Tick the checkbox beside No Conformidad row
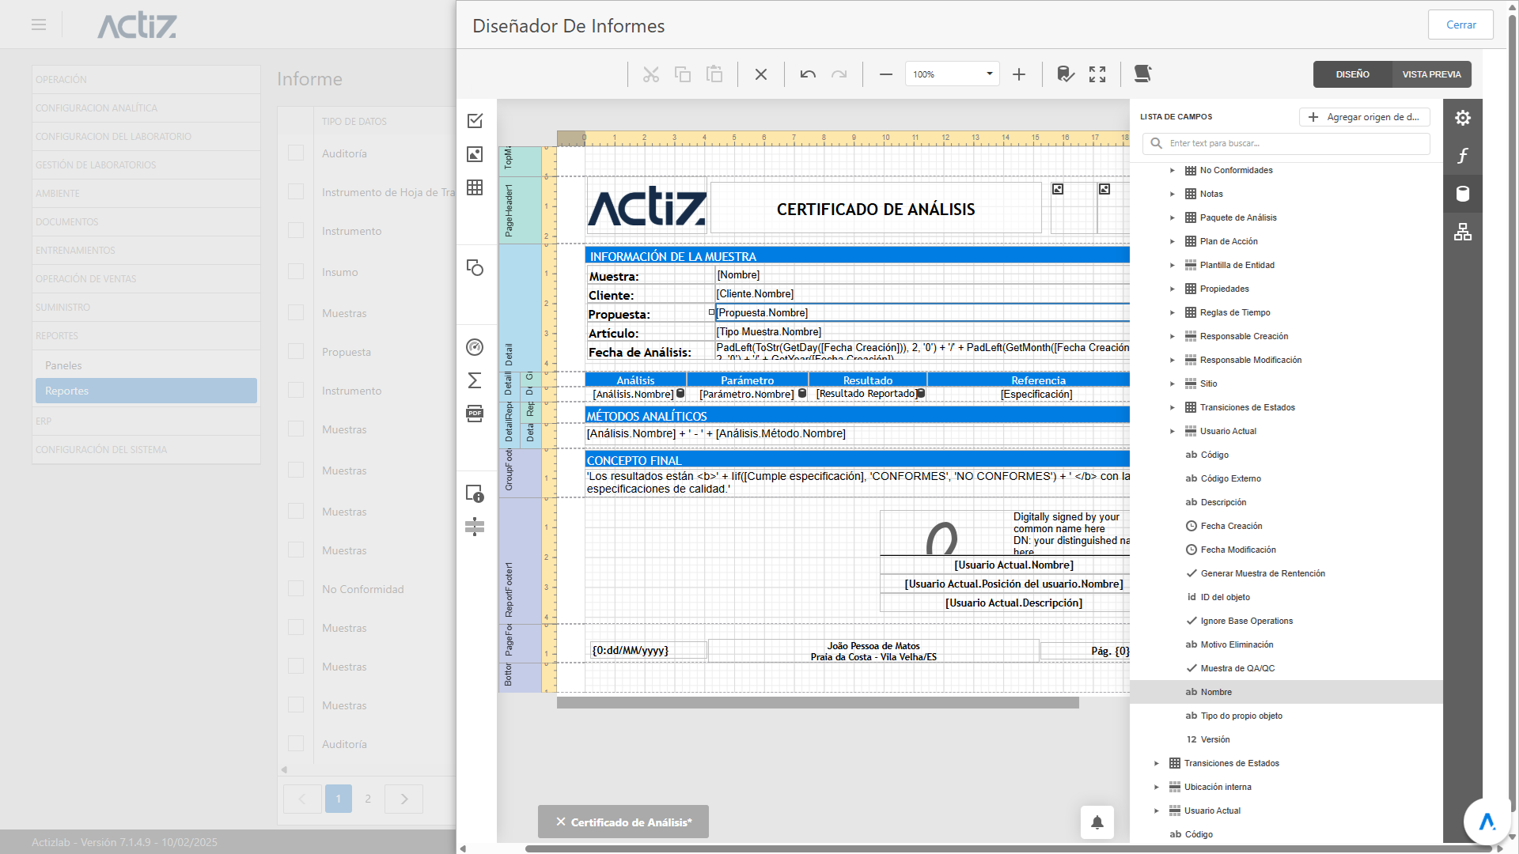1519x854 pixels. tap(296, 588)
